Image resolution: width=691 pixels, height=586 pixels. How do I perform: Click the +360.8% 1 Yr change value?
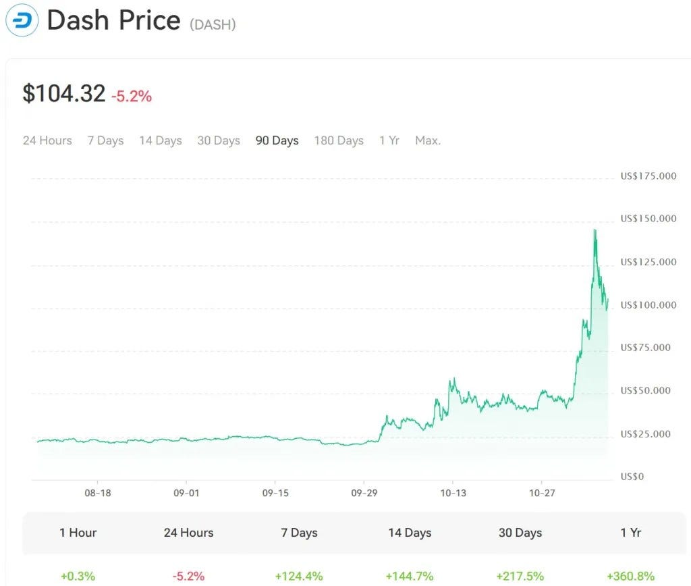click(630, 576)
